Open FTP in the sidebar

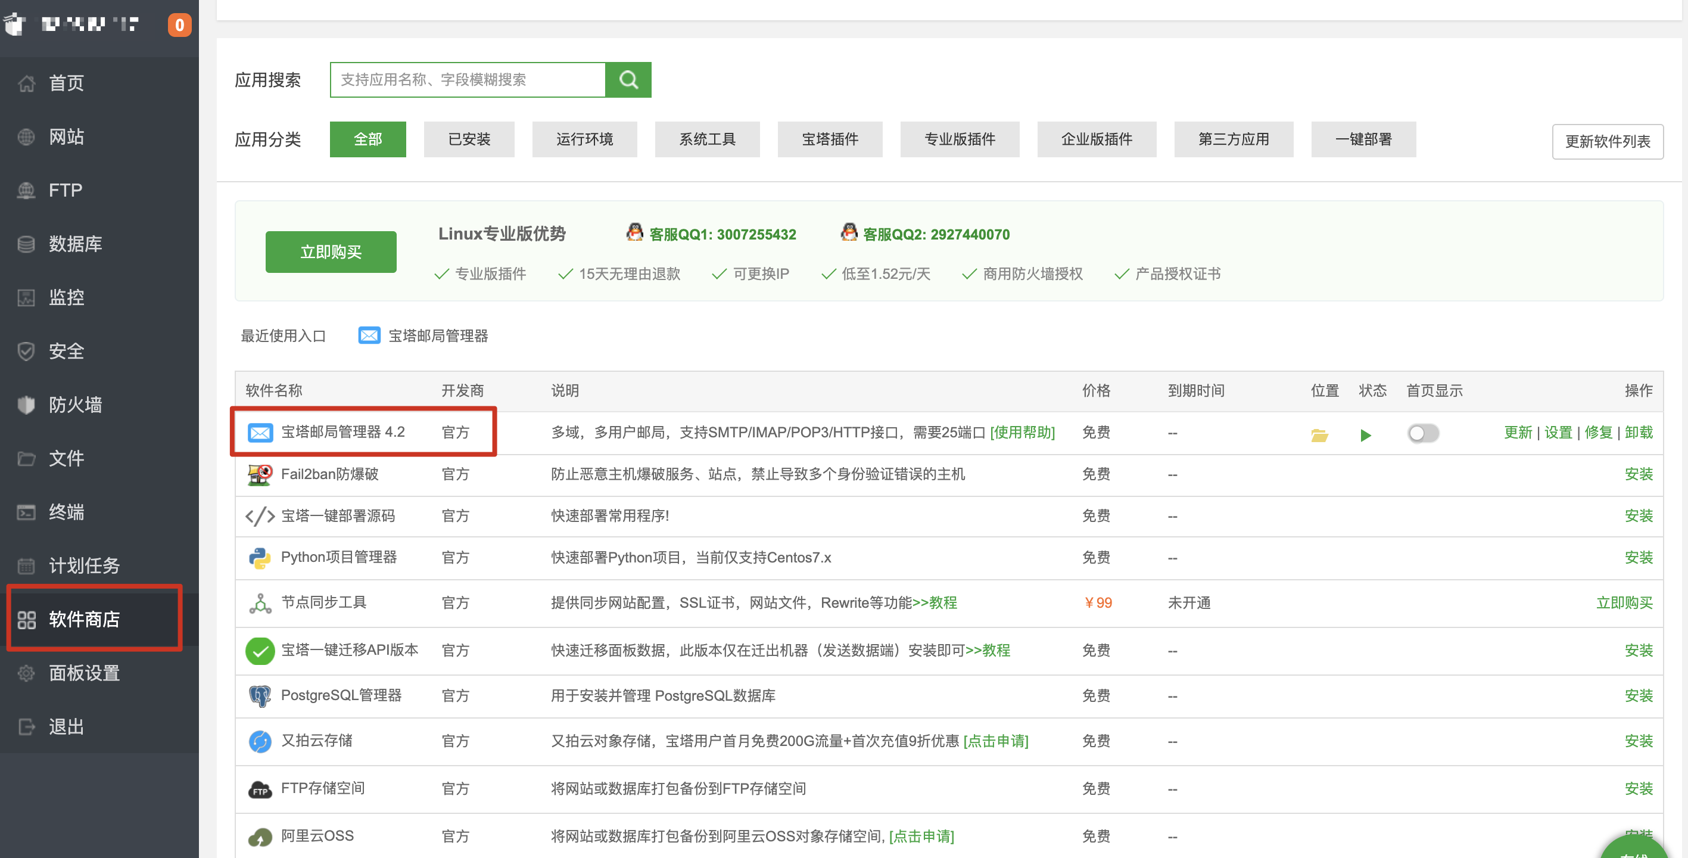pyautogui.click(x=99, y=190)
